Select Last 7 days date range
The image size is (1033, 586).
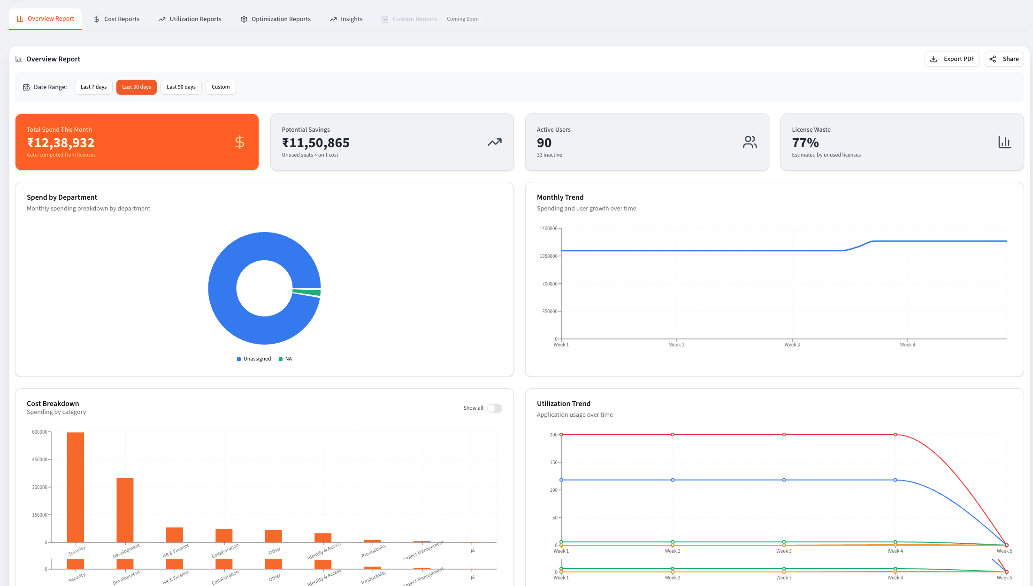(93, 87)
